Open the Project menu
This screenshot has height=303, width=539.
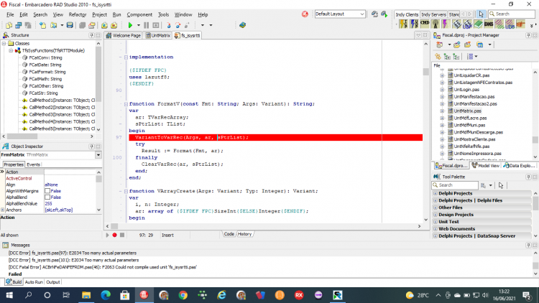point(99,14)
